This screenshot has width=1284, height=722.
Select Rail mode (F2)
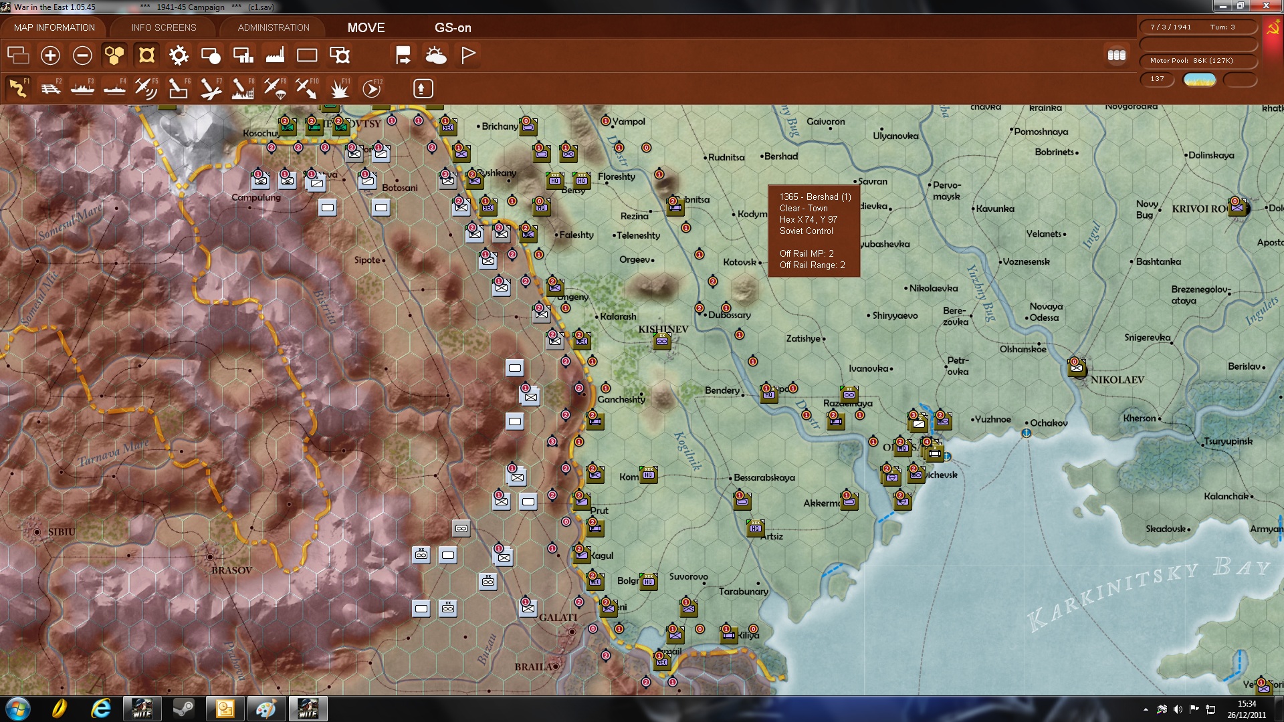coord(50,88)
